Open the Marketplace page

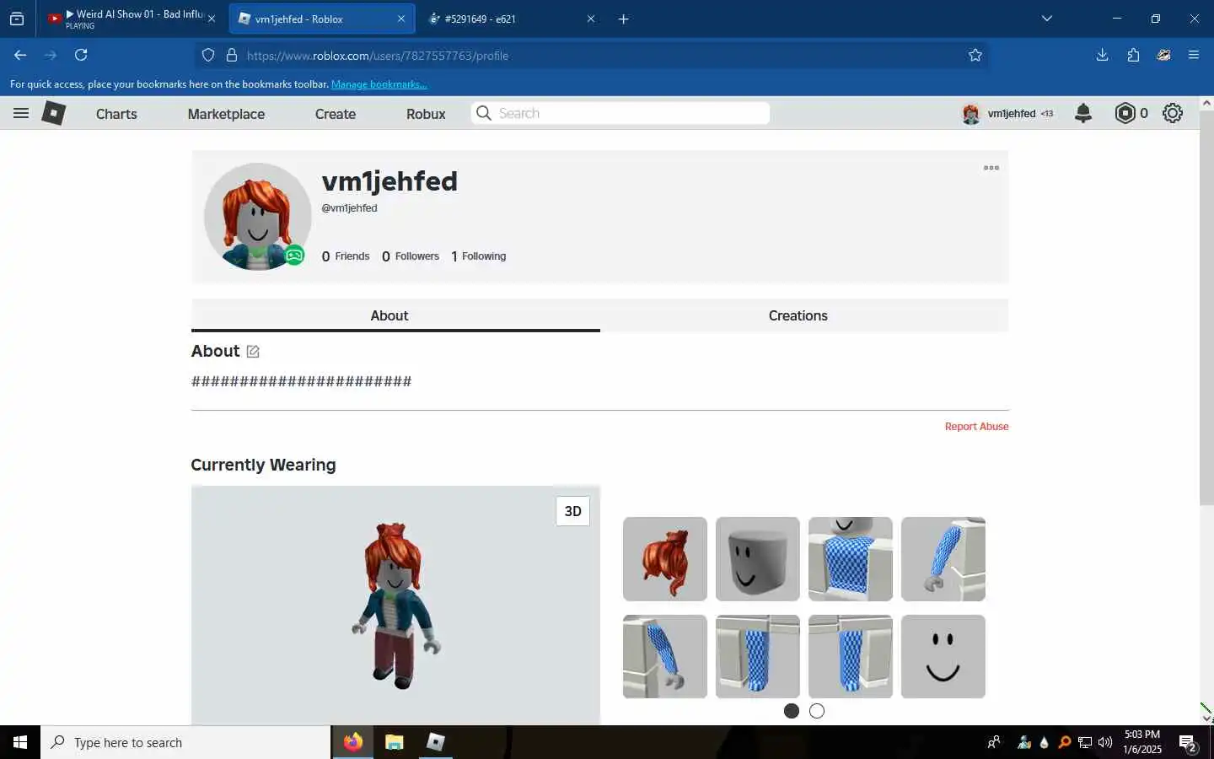[226, 114]
